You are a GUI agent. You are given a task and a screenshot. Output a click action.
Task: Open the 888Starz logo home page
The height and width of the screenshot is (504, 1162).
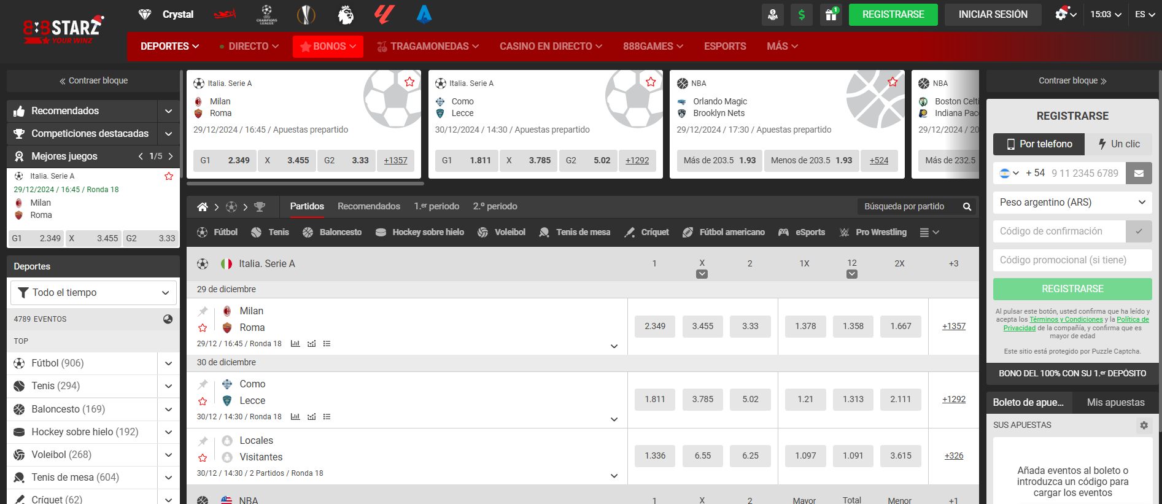pos(63,29)
